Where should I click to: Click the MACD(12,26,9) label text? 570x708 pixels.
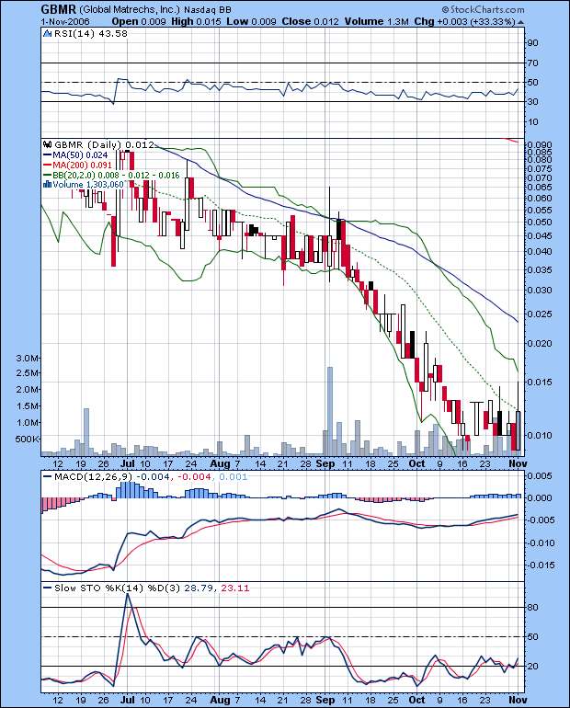coord(94,477)
